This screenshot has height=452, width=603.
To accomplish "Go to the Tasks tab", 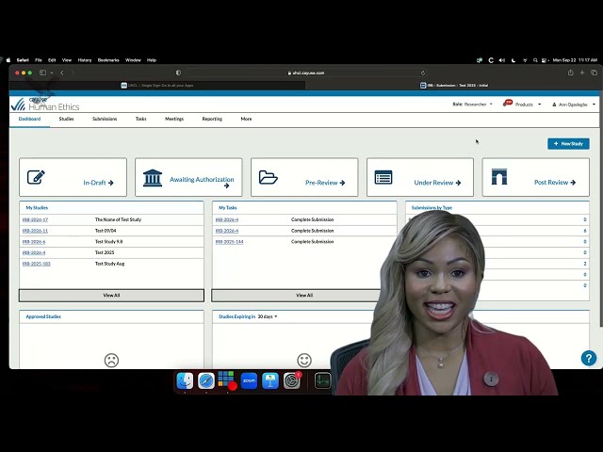I will (140, 119).
